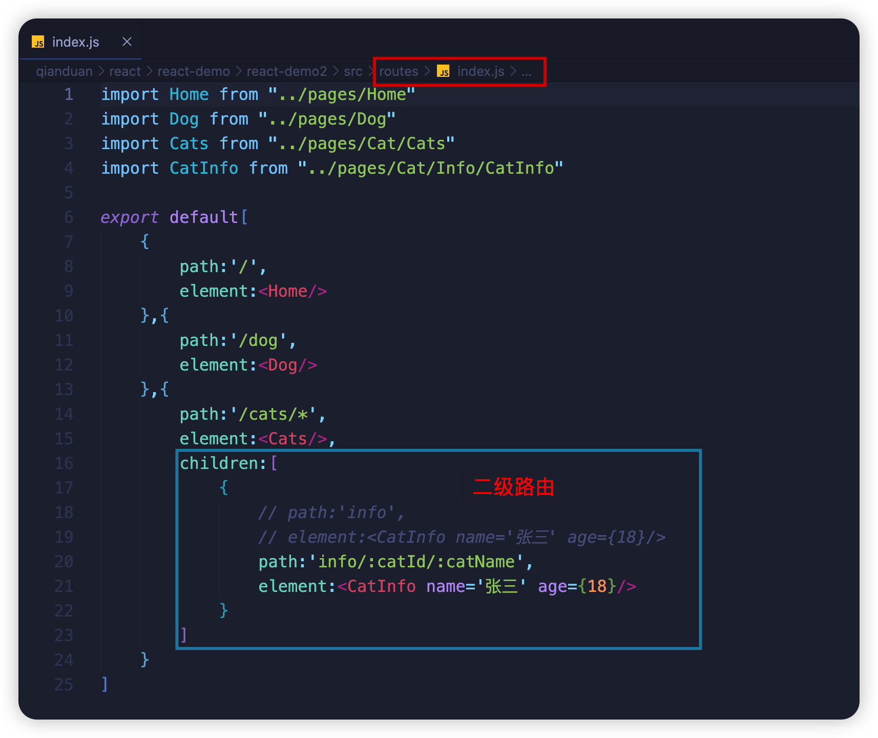Click the <Home/> element
Image resolution: width=878 pixels, height=738 pixels.
(x=292, y=291)
